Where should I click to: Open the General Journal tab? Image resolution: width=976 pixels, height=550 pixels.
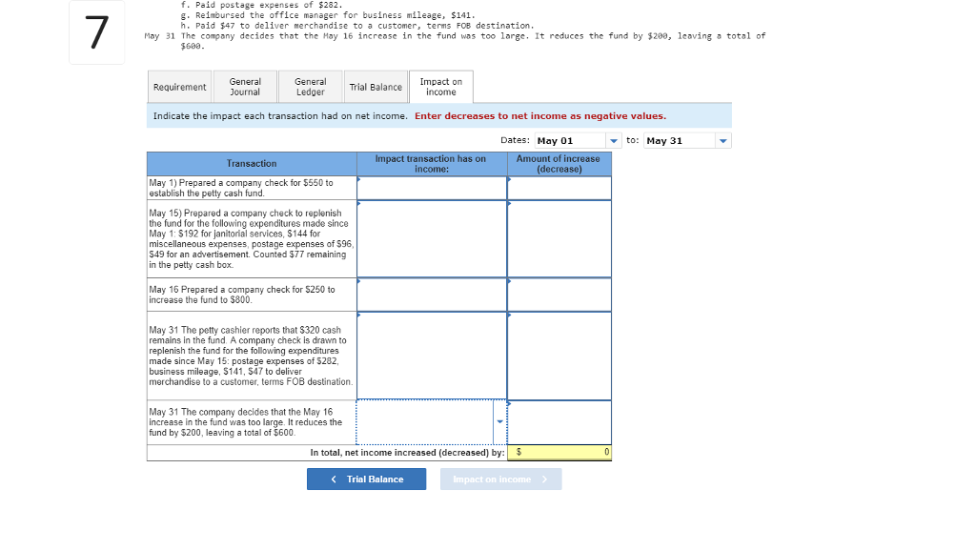(x=244, y=87)
